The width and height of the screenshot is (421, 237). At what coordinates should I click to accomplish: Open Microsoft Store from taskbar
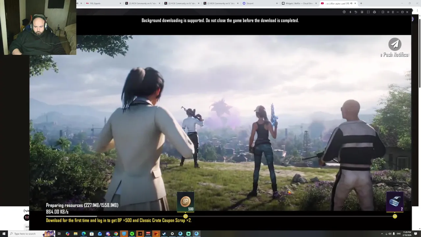coord(92,234)
